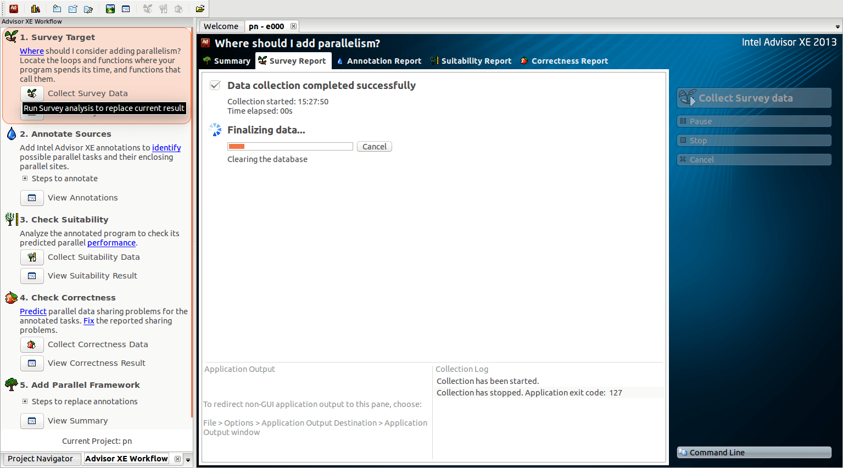Click the landscape picture toolbar icon

(110, 8)
